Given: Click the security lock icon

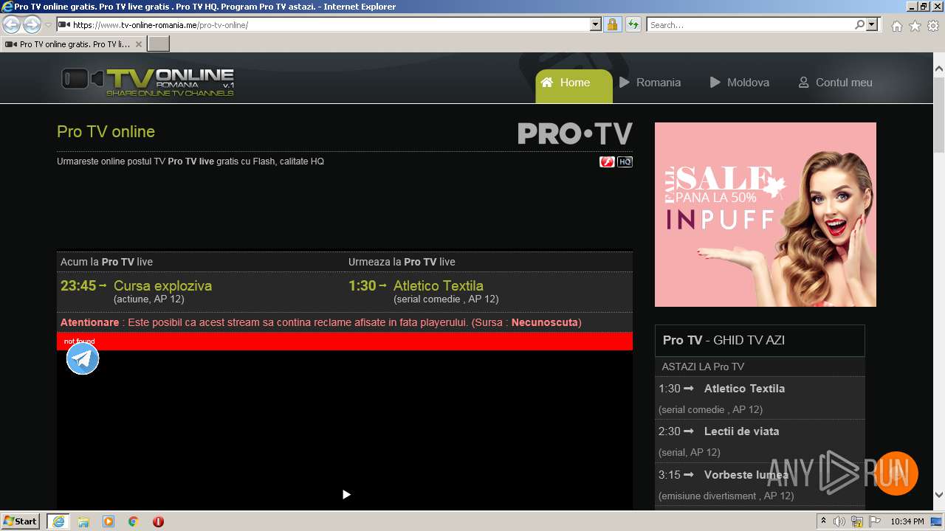Looking at the screenshot, I should click(612, 24).
